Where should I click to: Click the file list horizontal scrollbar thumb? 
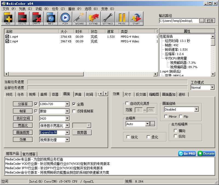point(46,74)
